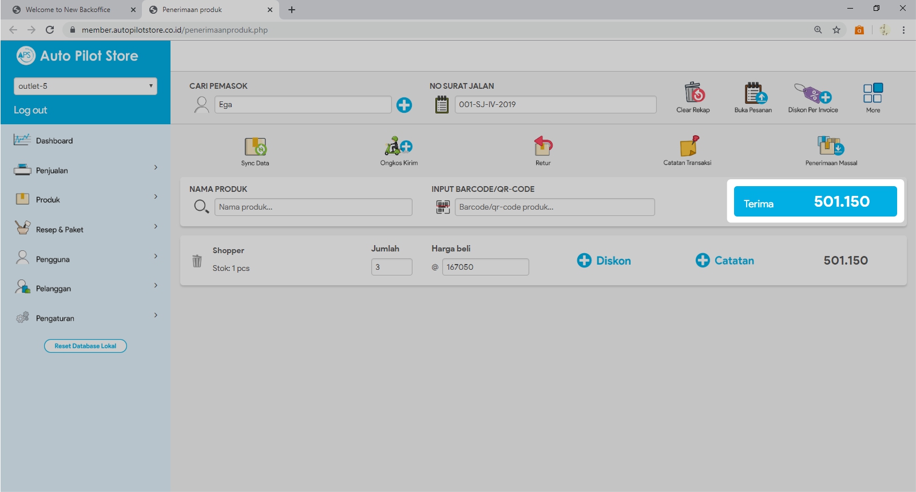This screenshot has height=492, width=916.
Task: Focus the Nama produk search field
Action: tap(313, 207)
